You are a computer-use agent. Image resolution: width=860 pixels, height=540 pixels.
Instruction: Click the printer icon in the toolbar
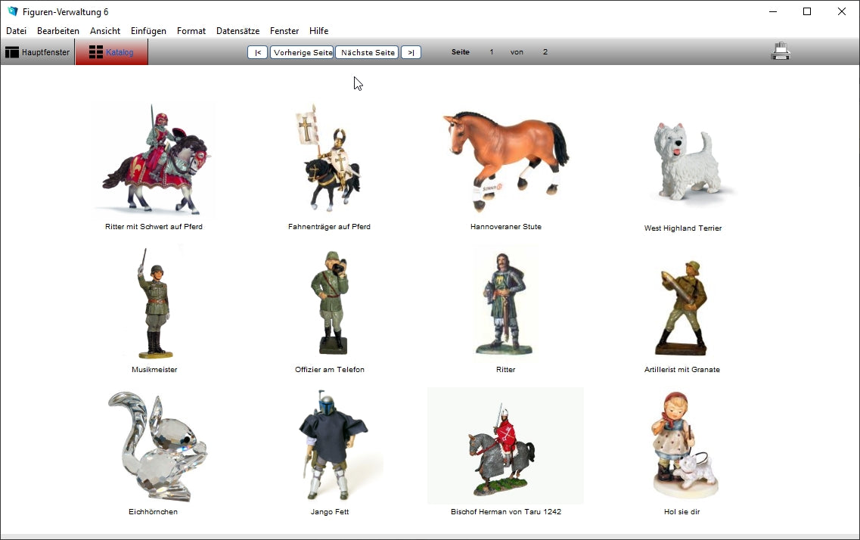tap(780, 51)
